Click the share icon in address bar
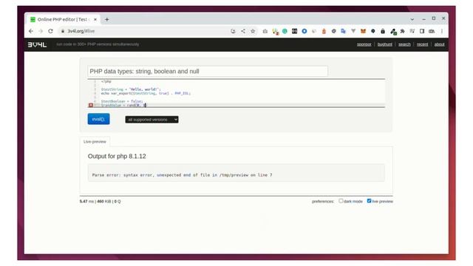 [243, 31]
